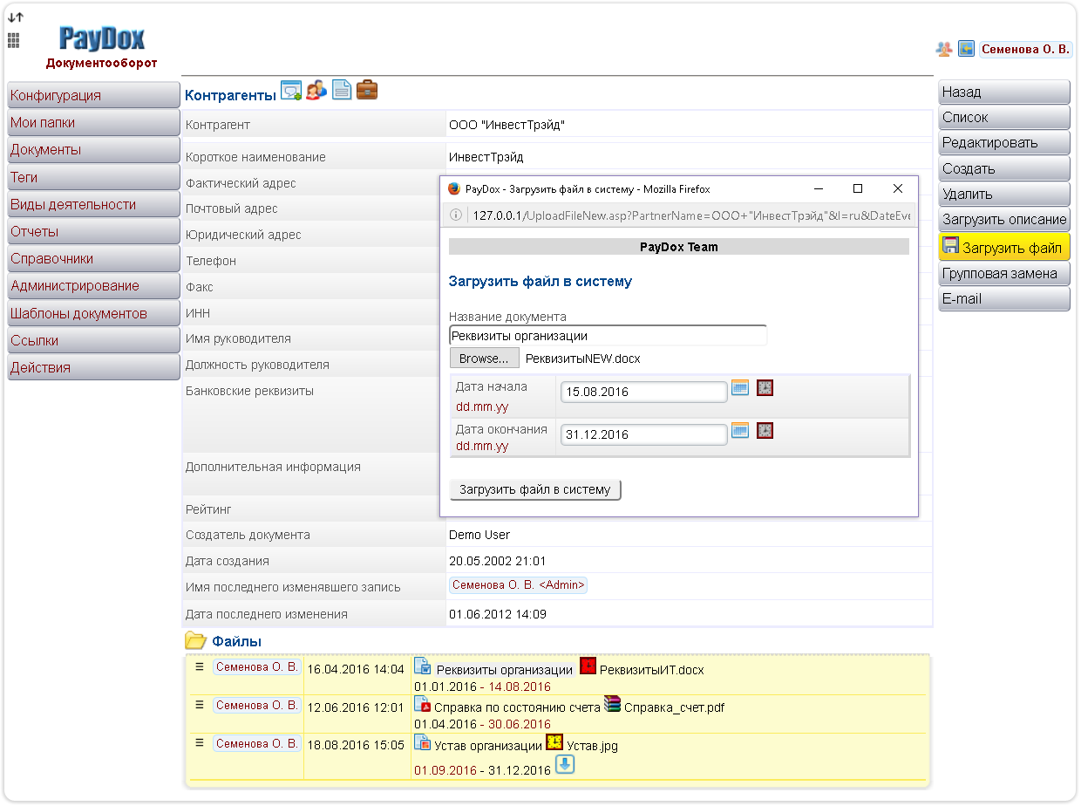This screenshot has width=1081, height=806.
Task: Click the grid apps icon in top-left corner
Action: point(13,39)
